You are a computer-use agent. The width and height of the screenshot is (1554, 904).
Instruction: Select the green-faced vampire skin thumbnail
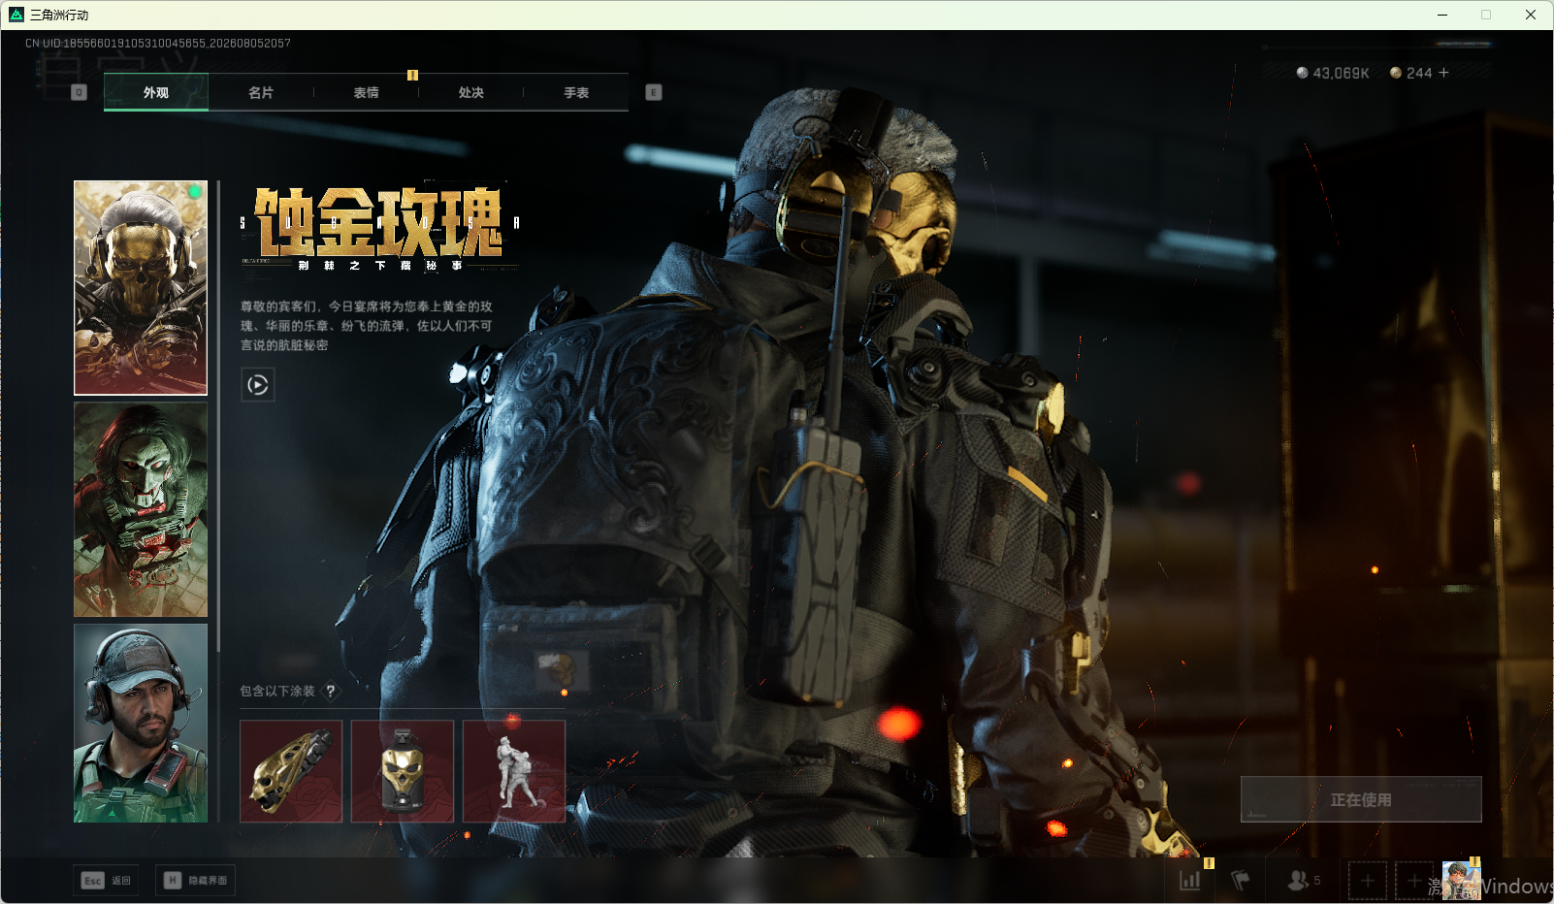coord(141,510)
